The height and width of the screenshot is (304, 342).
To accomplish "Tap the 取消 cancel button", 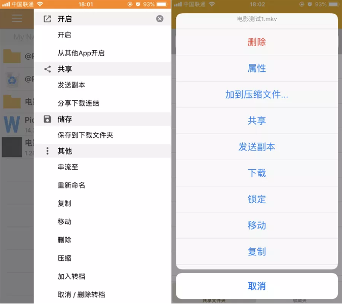I will (257, 286).
